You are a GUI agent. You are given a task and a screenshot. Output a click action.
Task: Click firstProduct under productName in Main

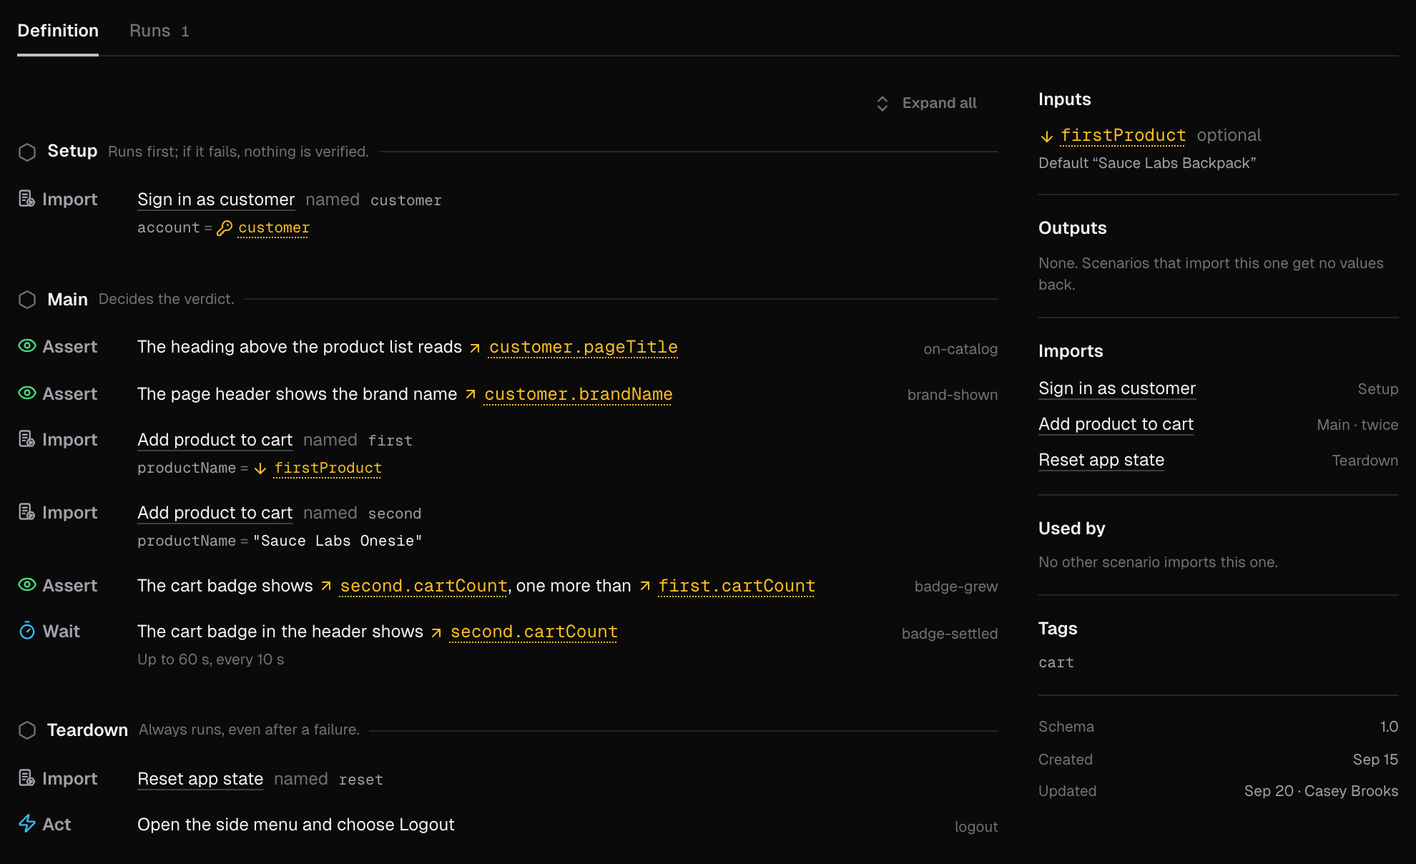(328, 468)
